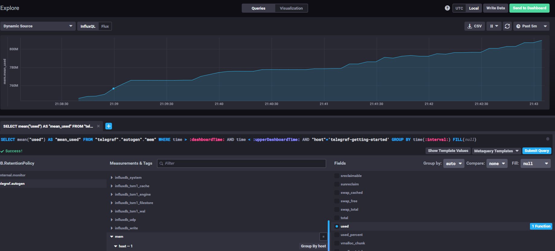Switch to the Queries tab
555x251 pixels.
click(258, 8)
